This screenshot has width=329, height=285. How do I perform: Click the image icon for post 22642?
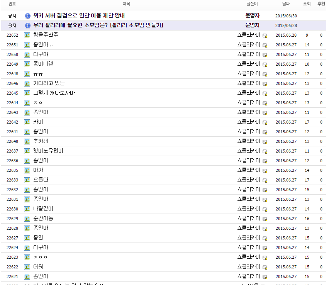click(x=27, y=122)
